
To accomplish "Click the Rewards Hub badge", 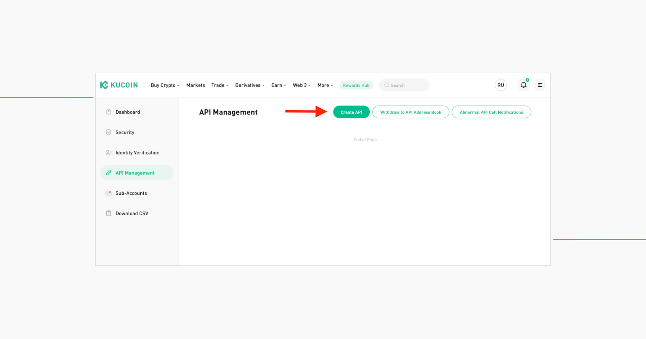I will 356,85.
